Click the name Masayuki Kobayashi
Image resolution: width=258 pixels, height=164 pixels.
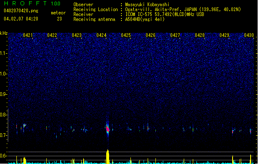coord(147,5)
